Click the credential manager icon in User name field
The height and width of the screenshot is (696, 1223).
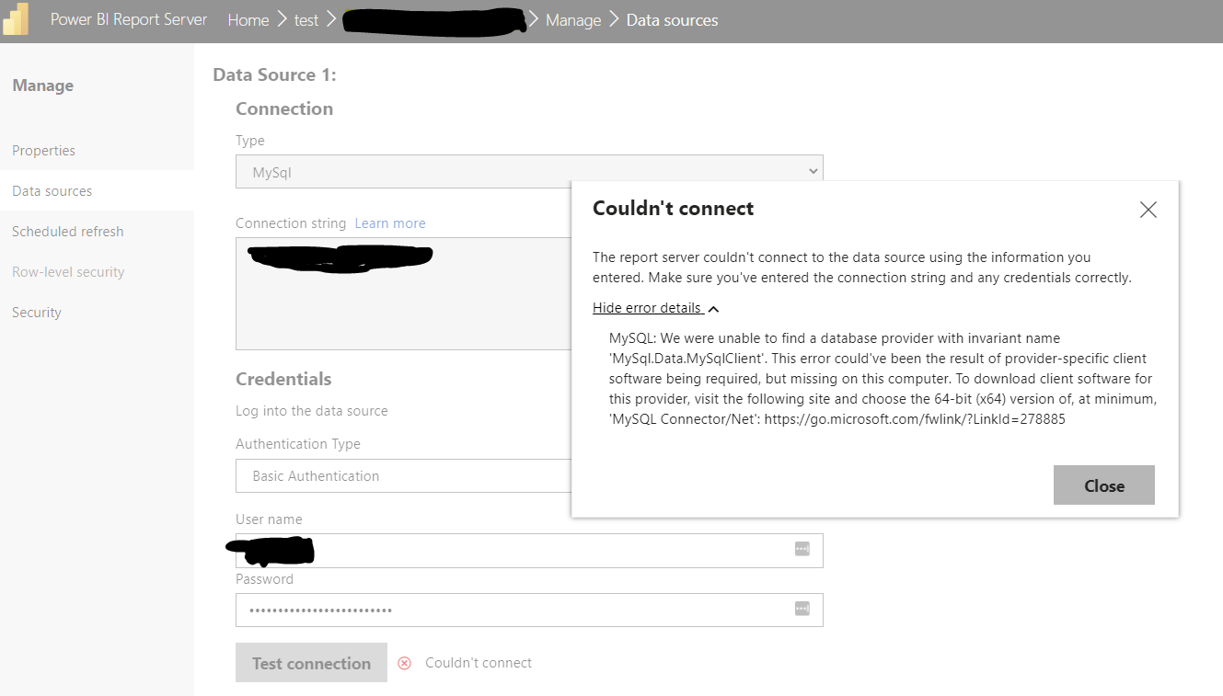802,549
